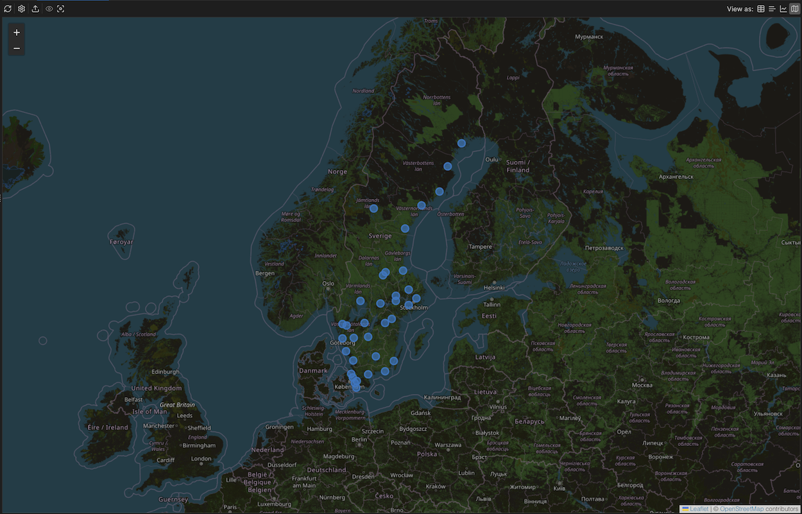802x514 pixels.
Task: Zoom out with the minus button
Action: 17,48
